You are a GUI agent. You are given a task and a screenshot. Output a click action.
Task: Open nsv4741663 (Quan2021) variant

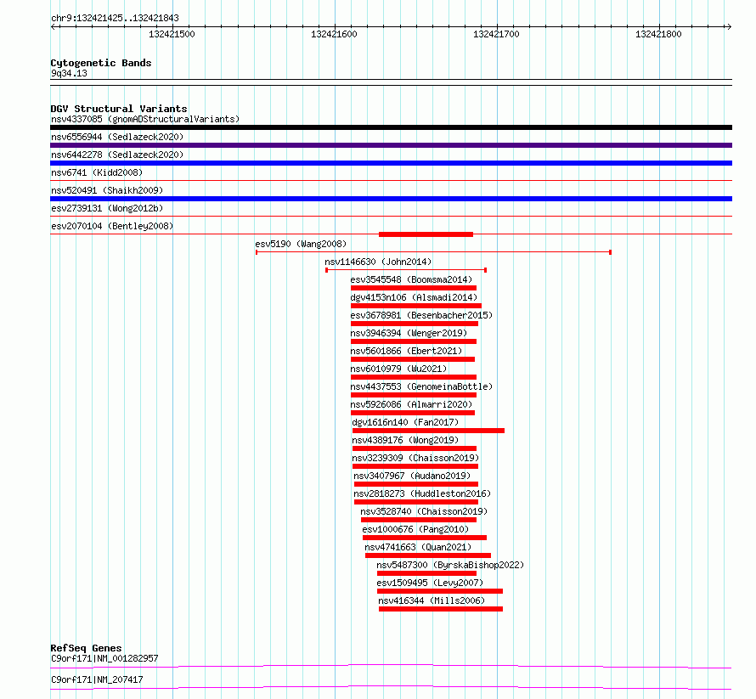[x=418, y=547]
